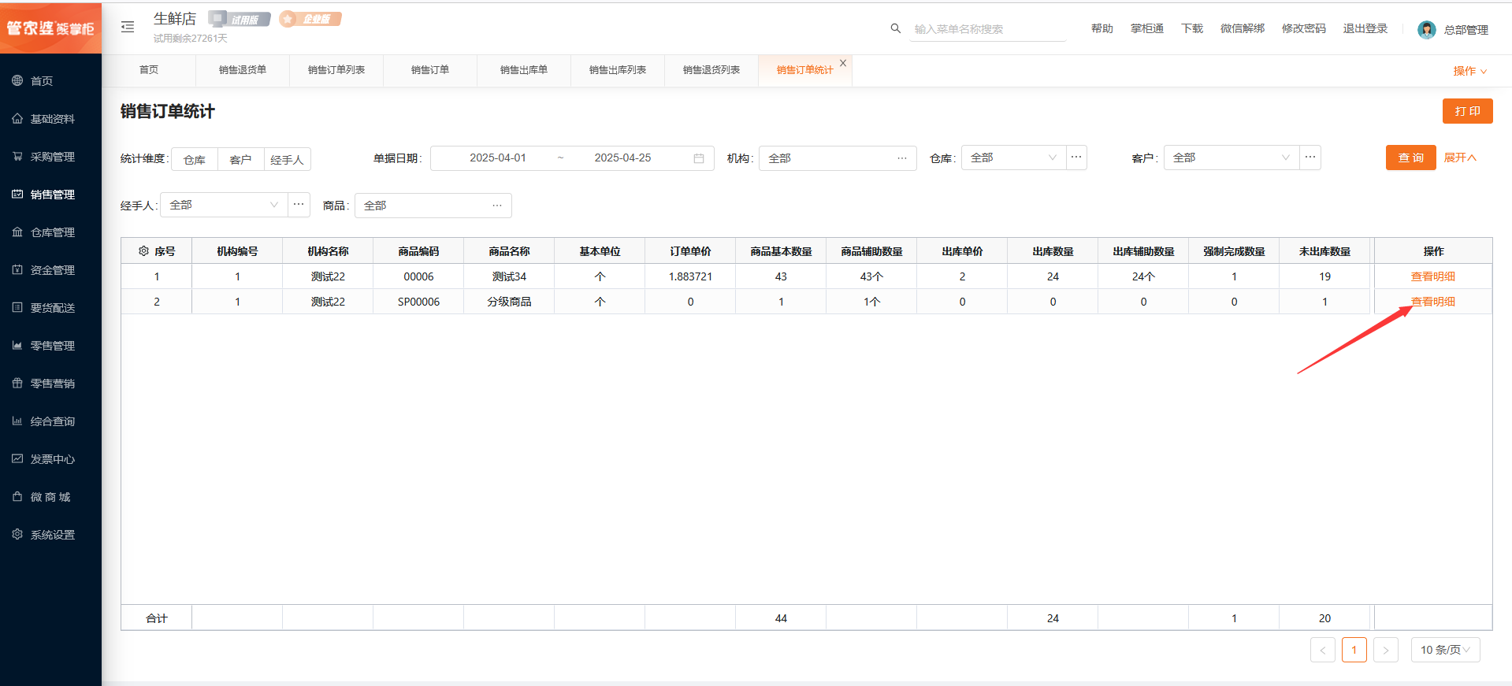Click 查看明细 for product SP00006
Image resolution: width=1512 pixels, height=686 pixels.
point(1432,302)
